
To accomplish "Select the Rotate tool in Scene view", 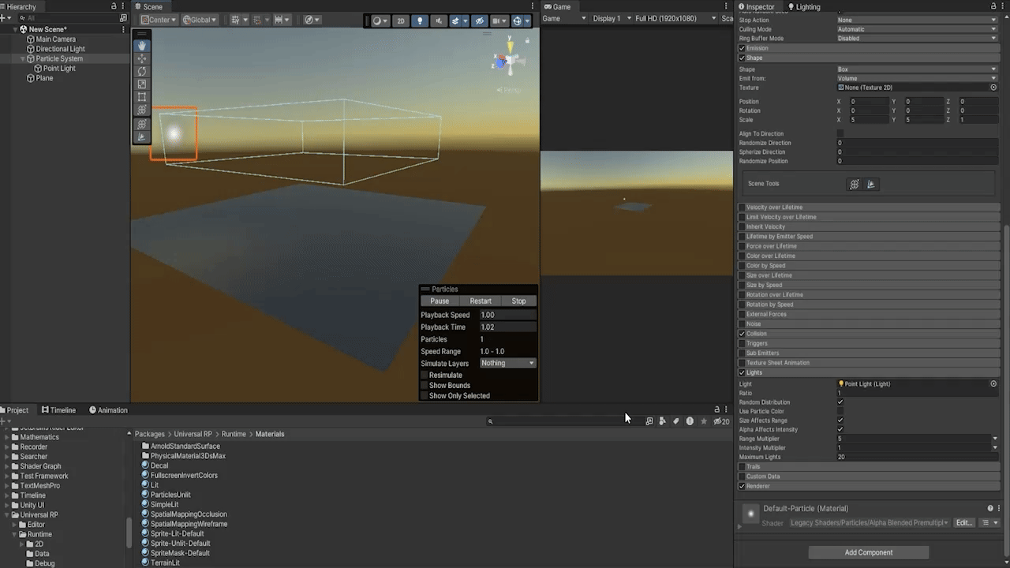I will point(142,71).
